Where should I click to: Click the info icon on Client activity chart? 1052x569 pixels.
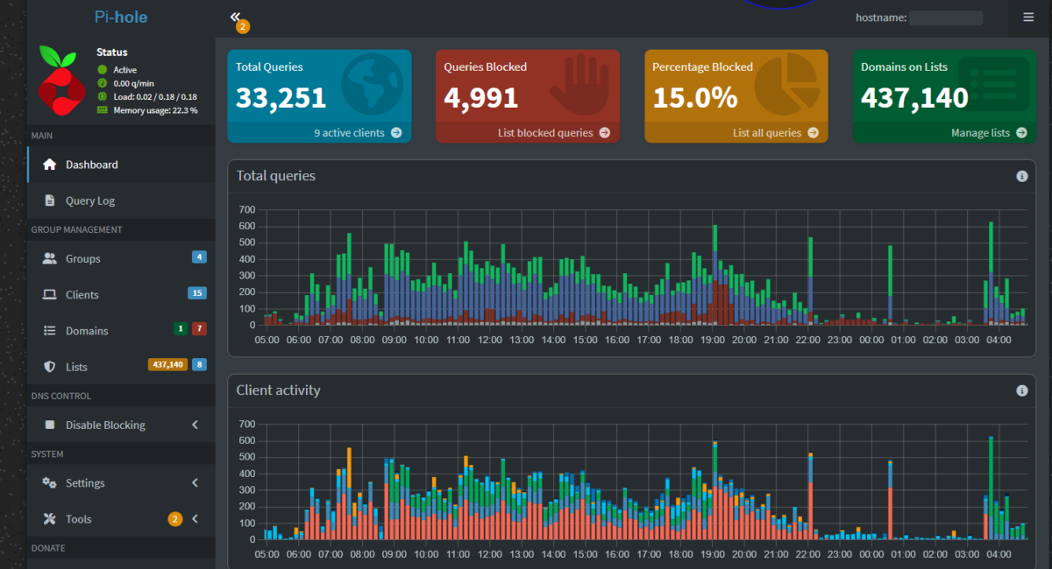pyautogui.click(x=1021, y=390)
